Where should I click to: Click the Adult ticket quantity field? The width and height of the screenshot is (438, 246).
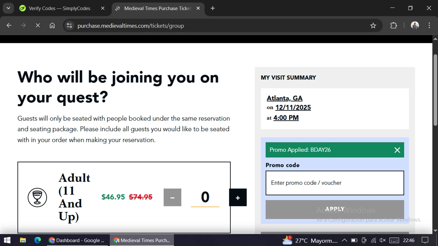pyautogui.click(x=205, y=197)
